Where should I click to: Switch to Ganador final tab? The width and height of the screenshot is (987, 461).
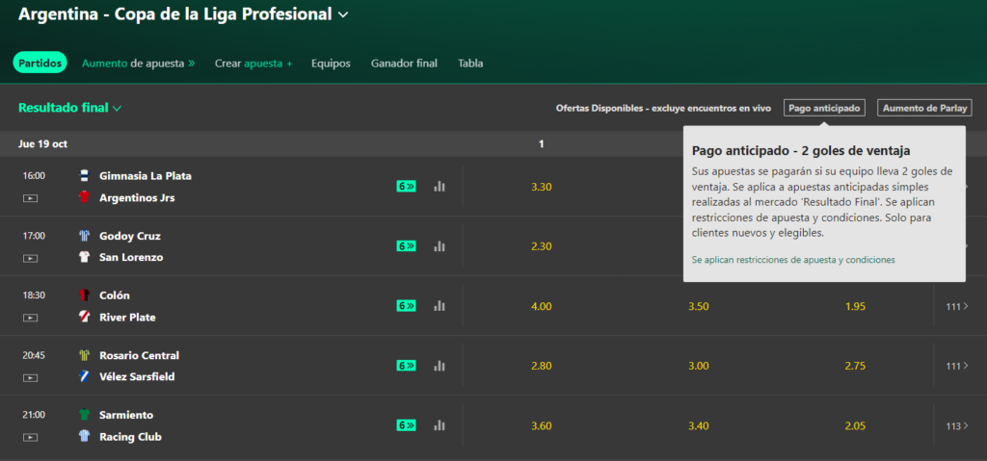[x=404, y=63]
